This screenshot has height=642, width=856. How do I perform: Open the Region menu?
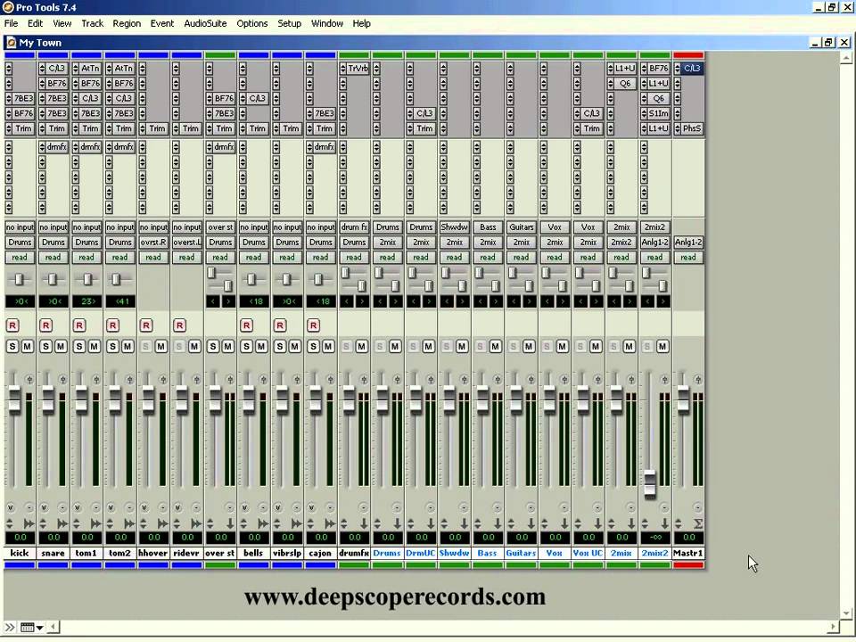(127, 23)
